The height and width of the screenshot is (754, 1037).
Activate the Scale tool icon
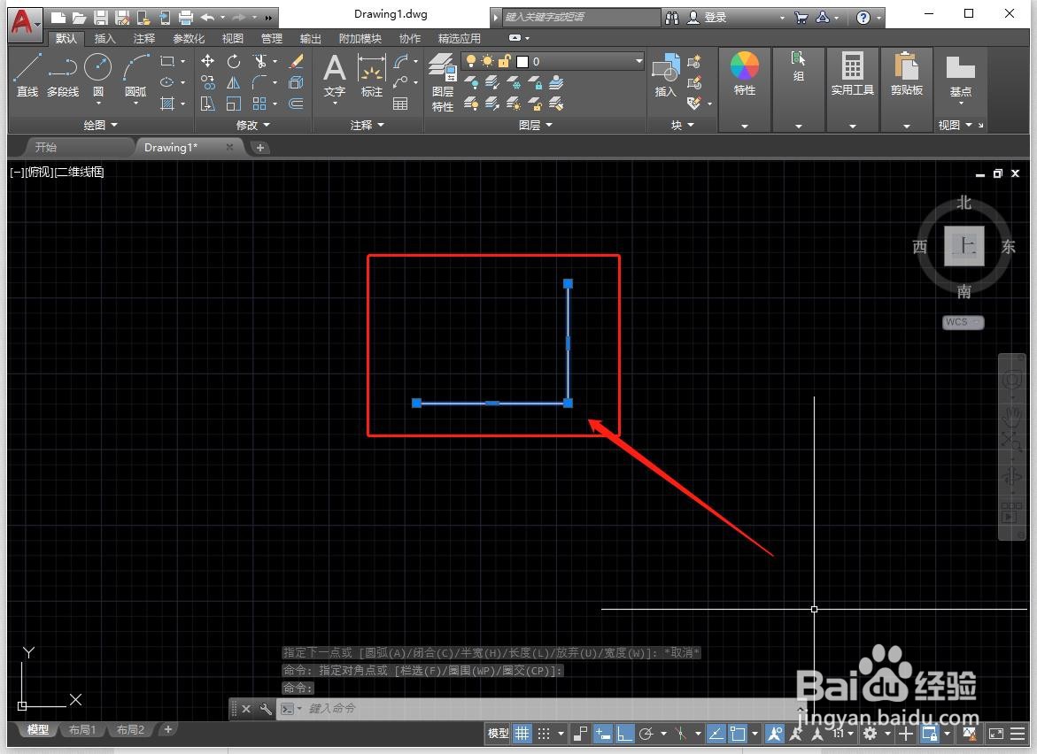click(234, 104)
